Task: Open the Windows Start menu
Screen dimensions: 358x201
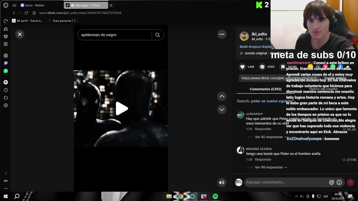Action: point(5,196)
